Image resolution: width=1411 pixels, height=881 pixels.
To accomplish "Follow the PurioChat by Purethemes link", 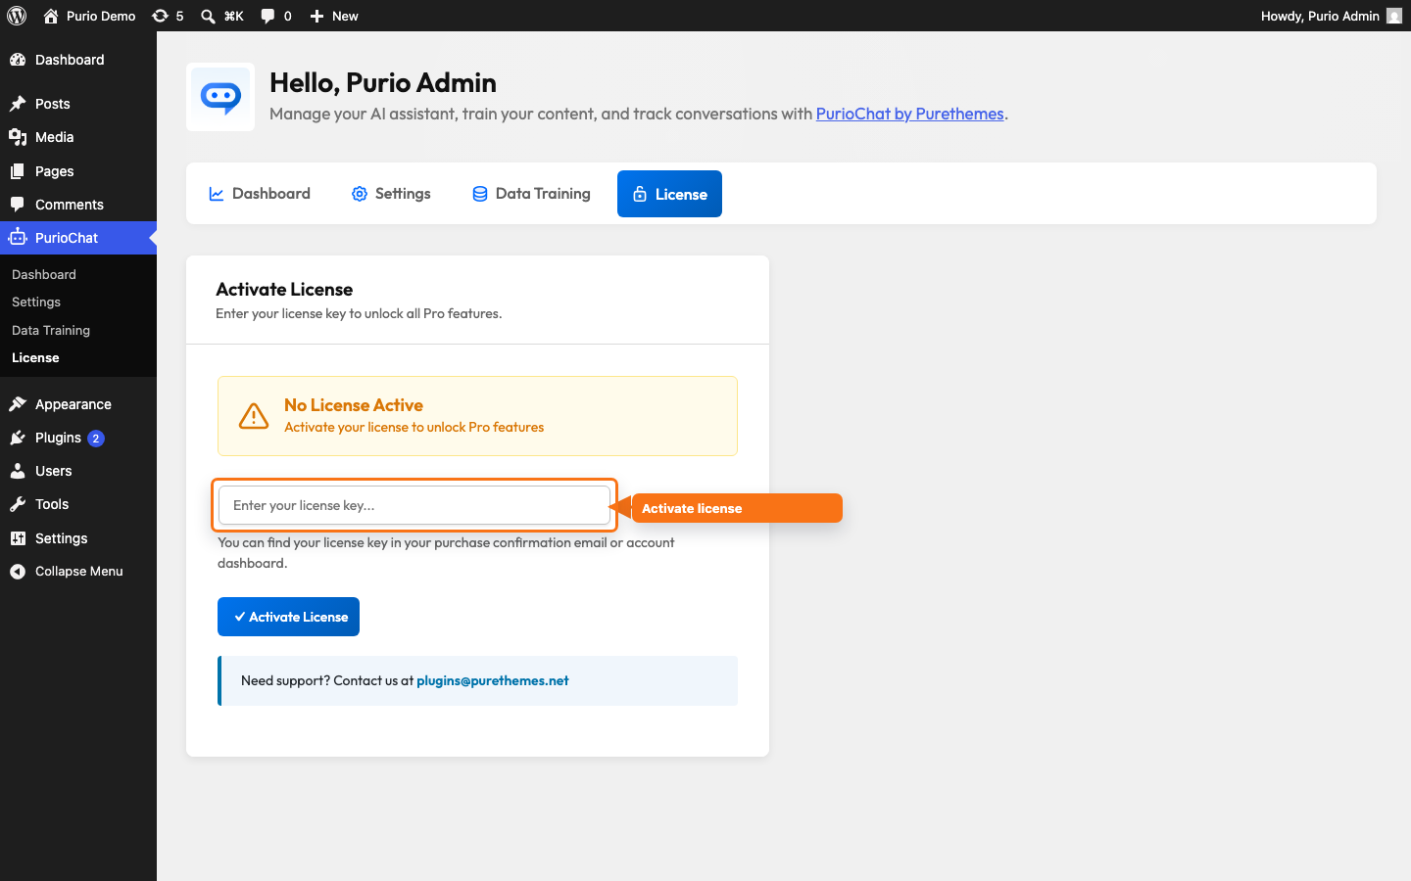I will (x=909, y=114).
